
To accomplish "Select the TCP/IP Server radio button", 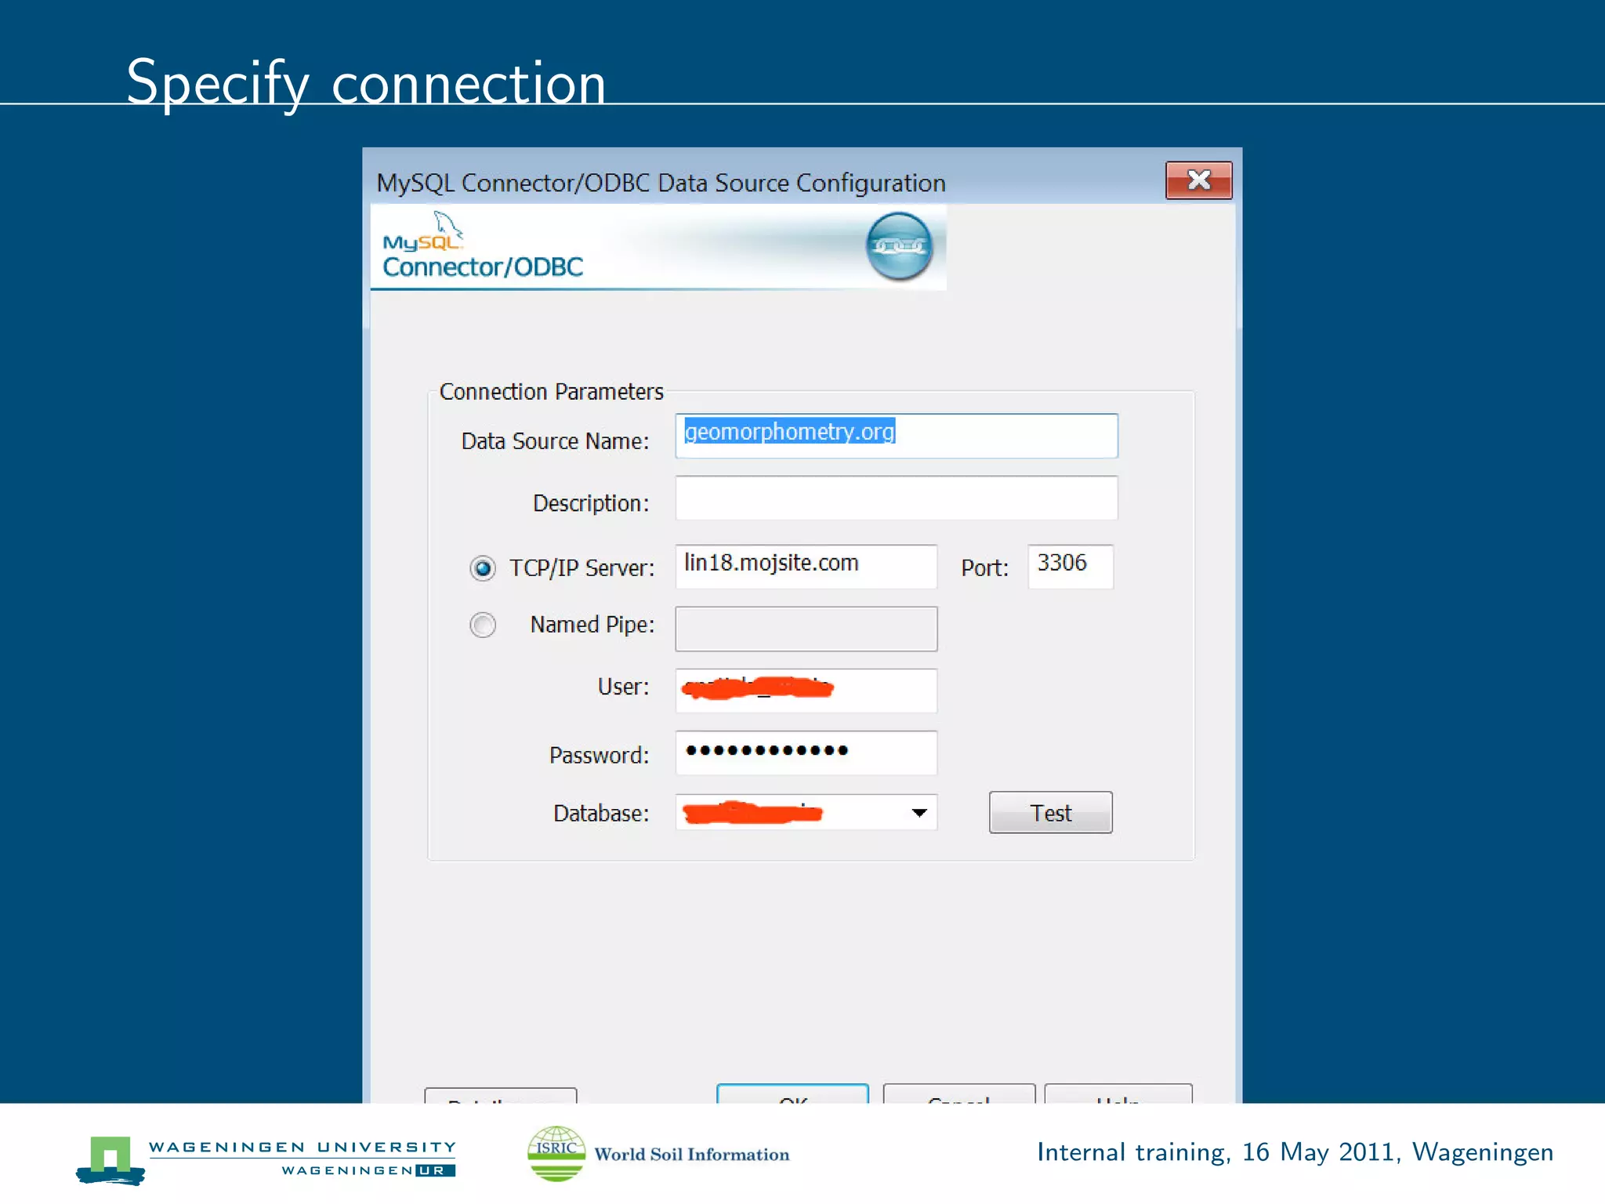I will (483, 568).
